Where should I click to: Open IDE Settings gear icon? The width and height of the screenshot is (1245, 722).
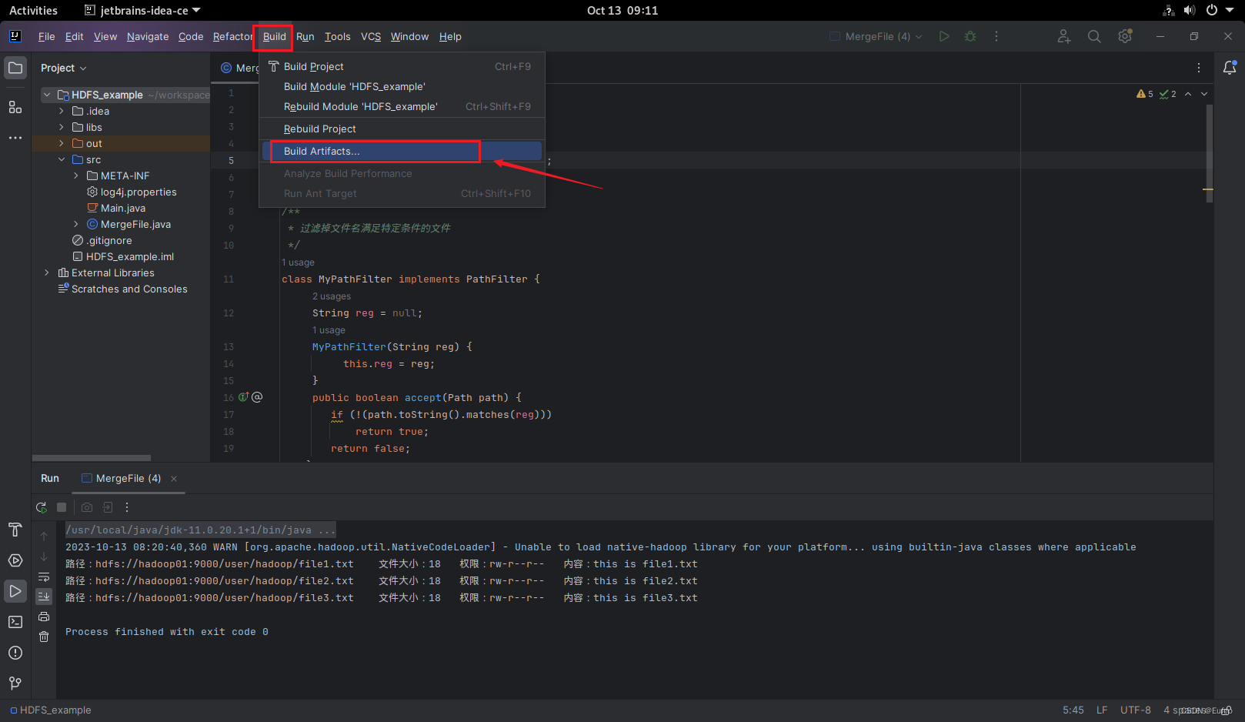pyautogui.click(x=1124, y=35)
